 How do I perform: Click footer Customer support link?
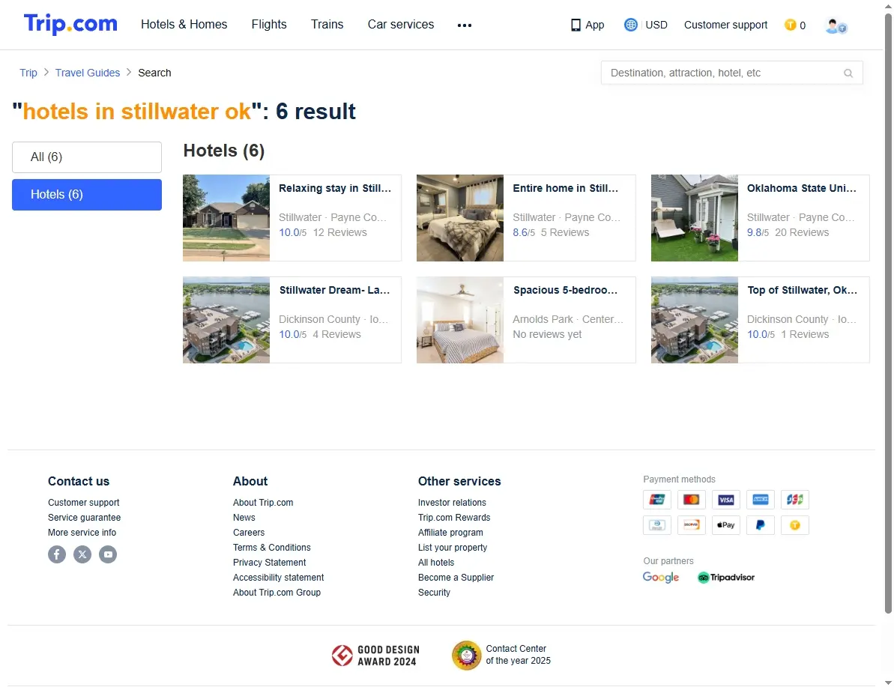(84, 503)
